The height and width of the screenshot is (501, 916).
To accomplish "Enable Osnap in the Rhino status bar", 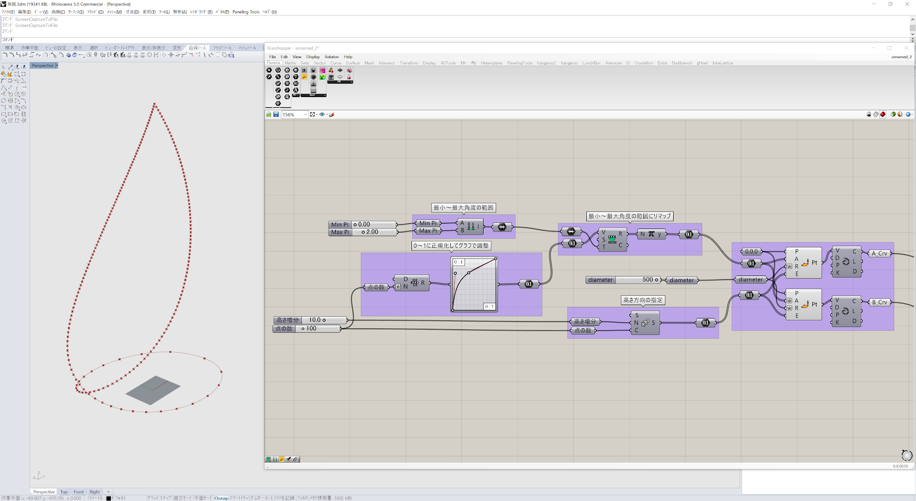I will pos(221,498).
